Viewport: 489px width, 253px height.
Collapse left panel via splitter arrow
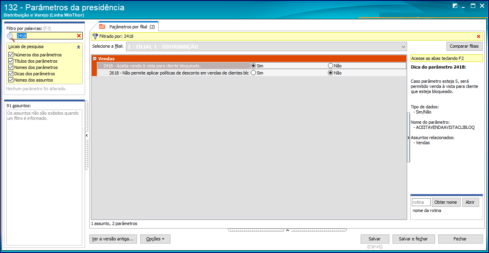(86, 135)
